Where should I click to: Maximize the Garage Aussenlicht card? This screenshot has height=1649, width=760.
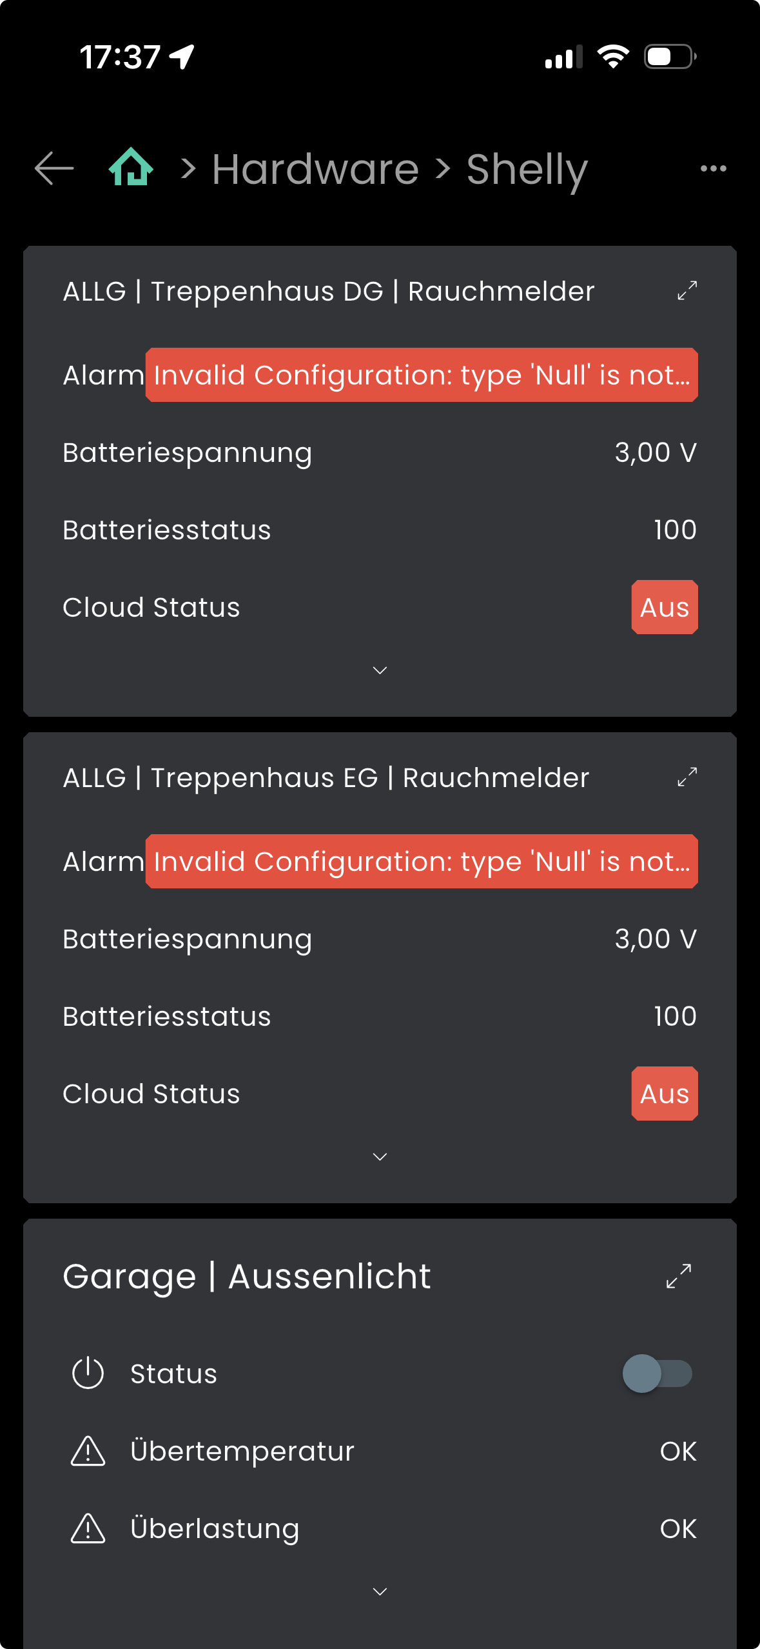(x=679, y=1276)
